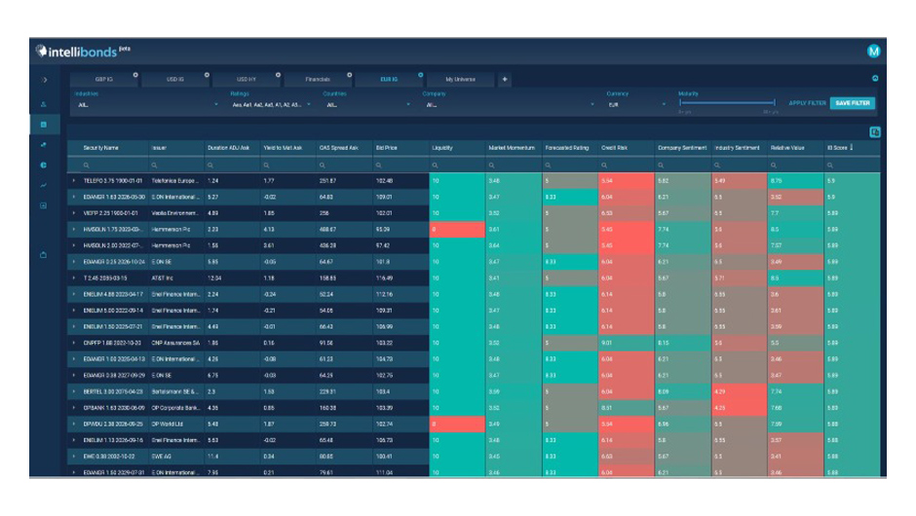Image resolution: width=916 pixels, height=516 pixels.
Task: Sort by Duration ADJ Ask column header
Action: coord(228,148)
